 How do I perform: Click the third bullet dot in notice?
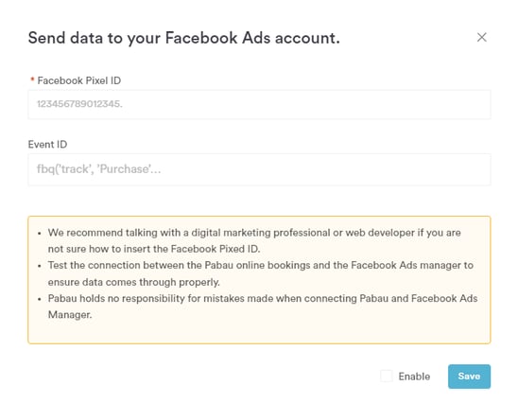[x=40, y=299]
